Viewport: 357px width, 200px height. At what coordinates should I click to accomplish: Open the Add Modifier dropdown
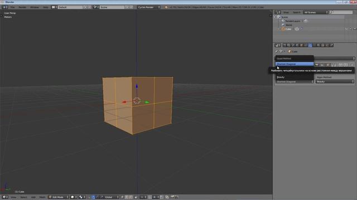[334, 58]
